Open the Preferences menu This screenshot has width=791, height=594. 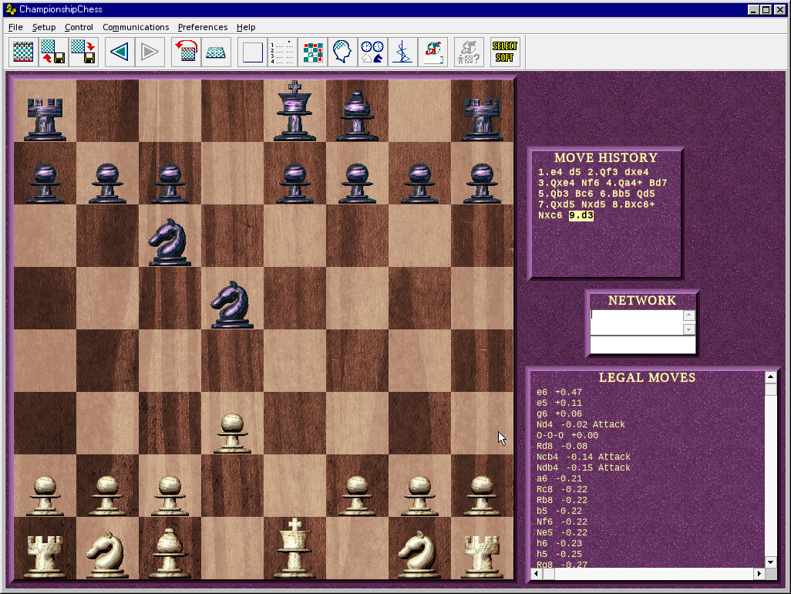202,27
